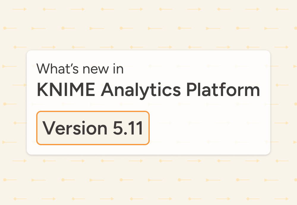Click the white card's blank area right of badge
Viewport: 297px width, 205px height.
(208, 128)
